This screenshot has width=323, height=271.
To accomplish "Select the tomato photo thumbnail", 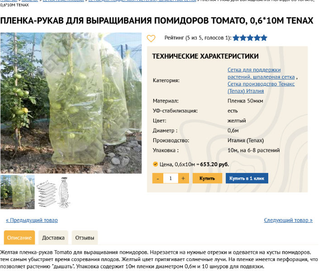I will click(x=18, y=192).
